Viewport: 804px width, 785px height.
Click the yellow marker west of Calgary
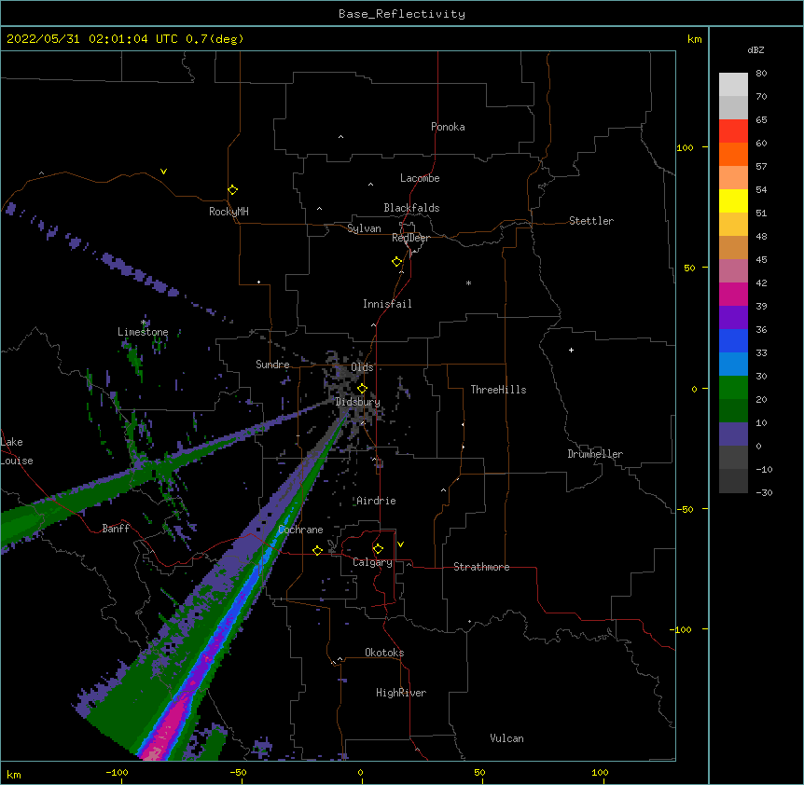tap(317, 550)
